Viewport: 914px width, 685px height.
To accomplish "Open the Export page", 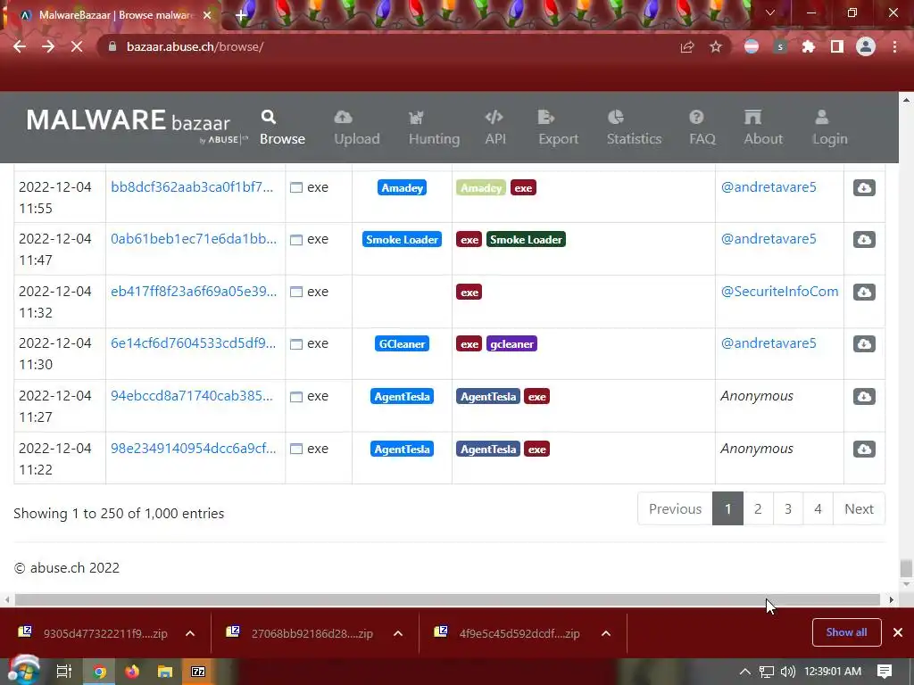I will point(558,128).
